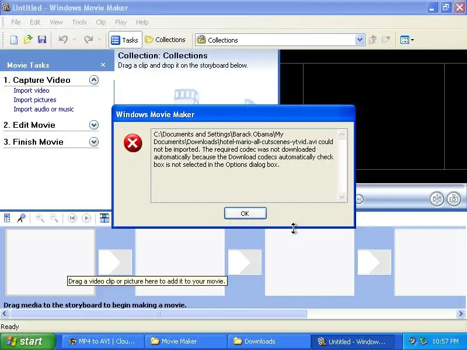The height and width of the screenshot is (350, 467).
Task: Click the Set Audio Levels icon
Action: [x=7, y=218]
